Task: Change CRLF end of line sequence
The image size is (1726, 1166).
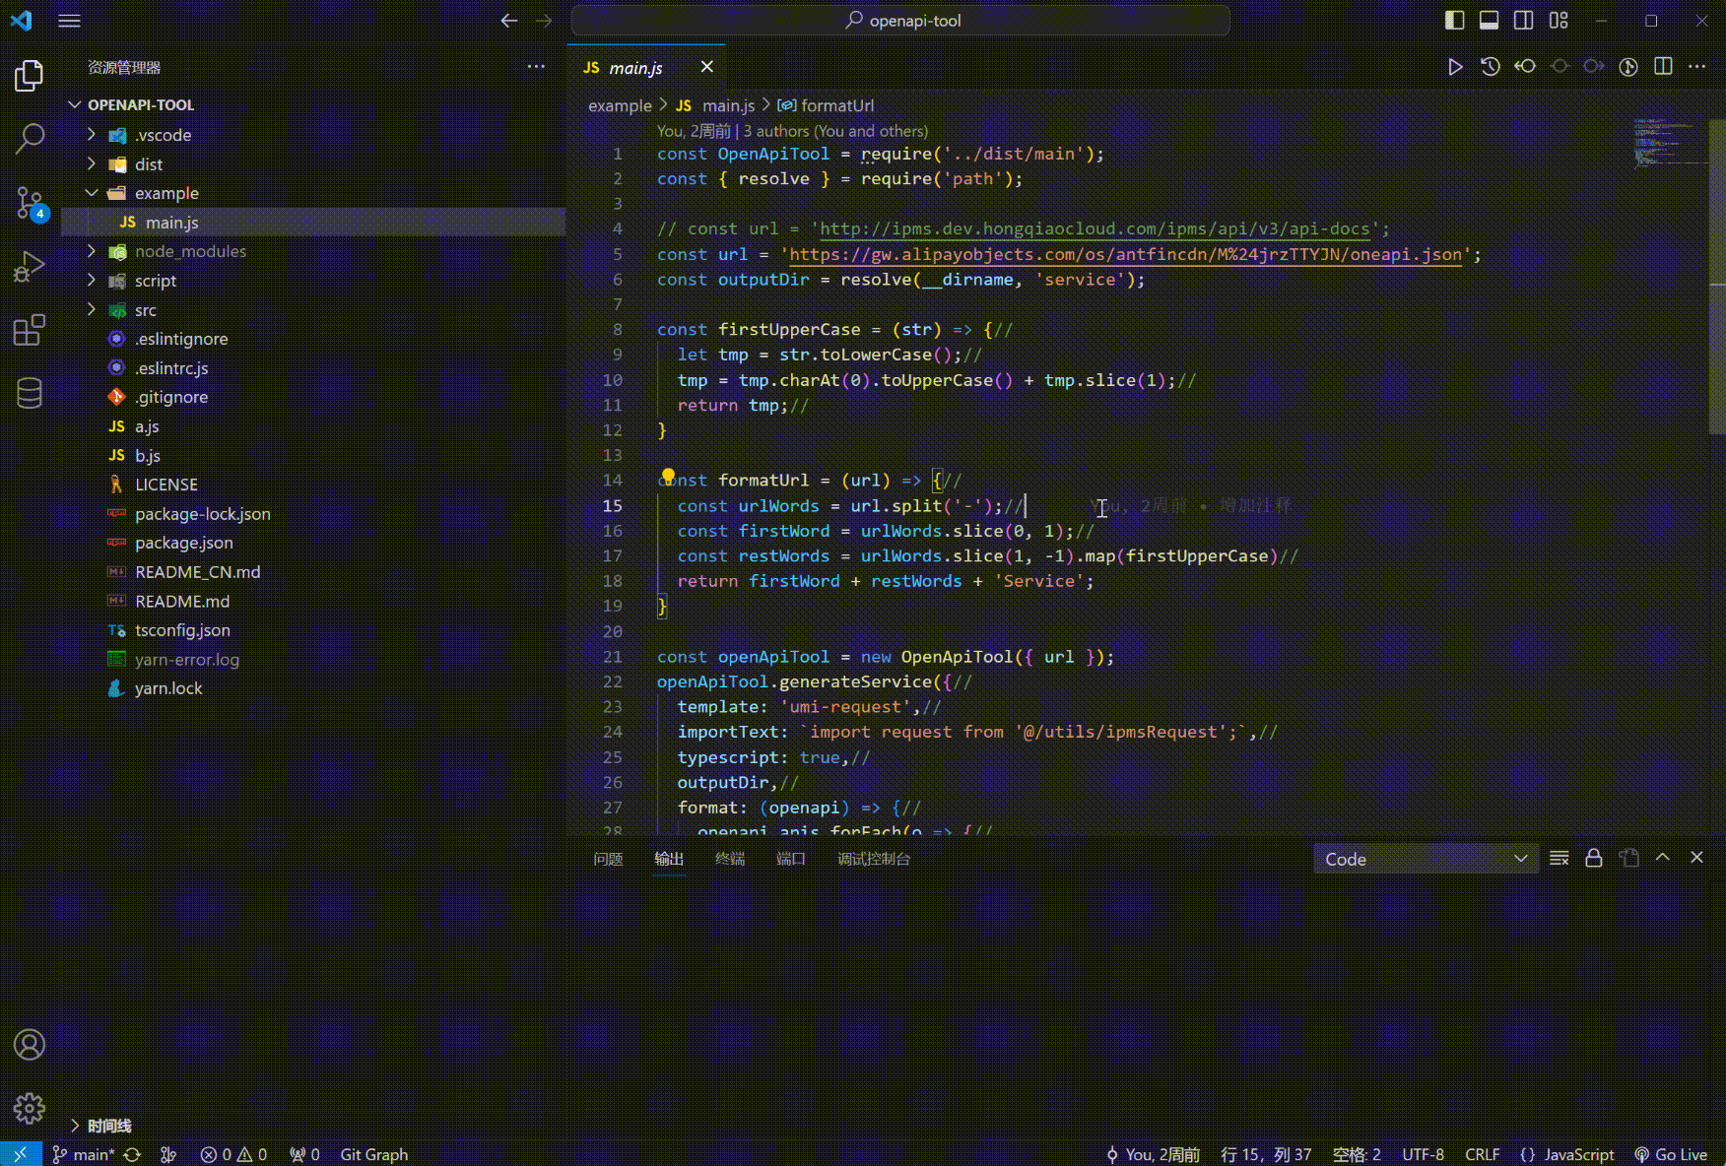Action: click(1482, 1154)
